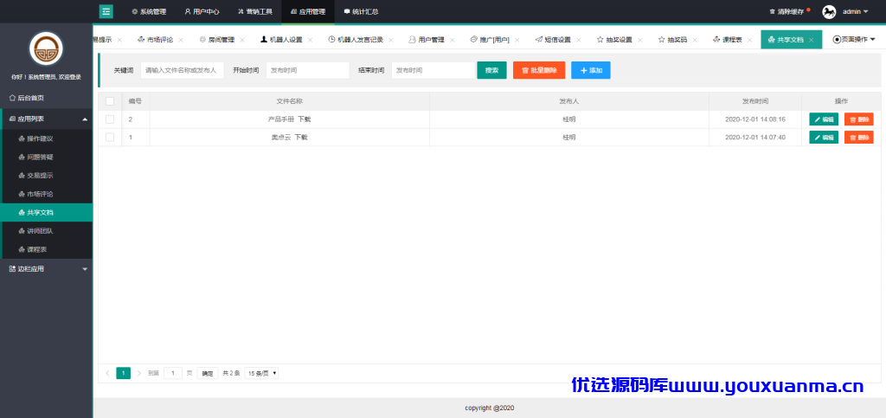Switch to the 短信设置 tab

tap(553, 40)
